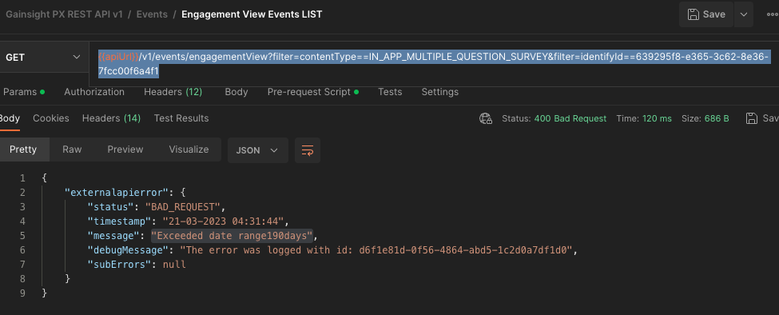This screenshot has height=315, width=779.
Task: Open the response Cookies tab
Action: coord(50,118)
